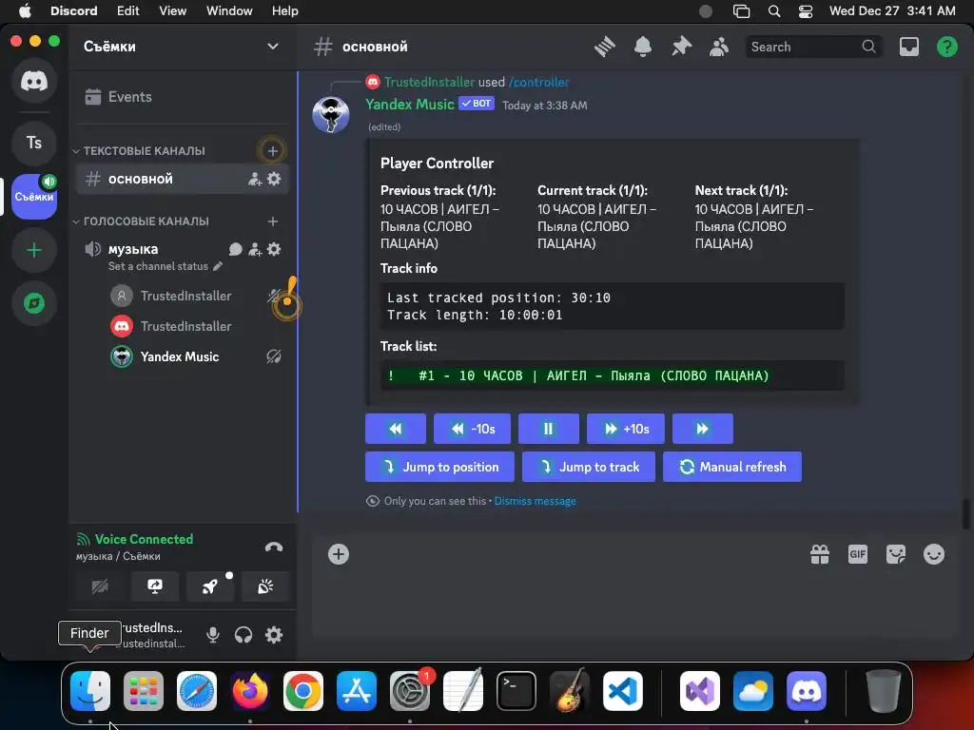Click Jump to track button
974x730 pixels.
[589, 467]
